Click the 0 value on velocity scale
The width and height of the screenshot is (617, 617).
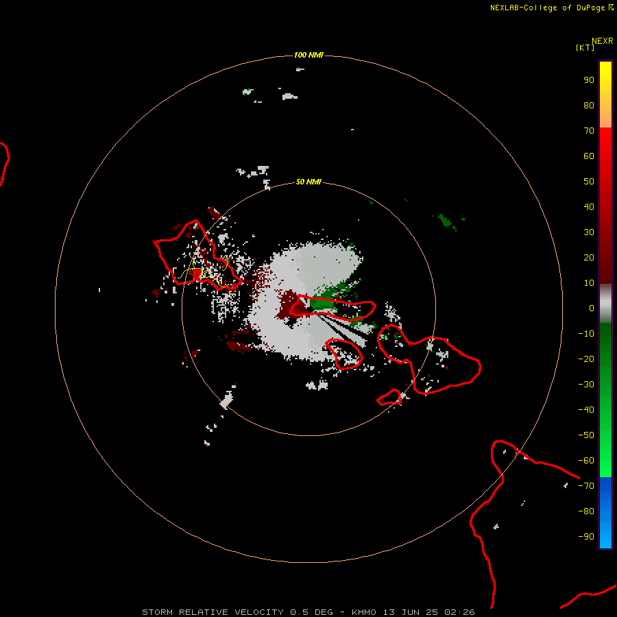[592, 308]
